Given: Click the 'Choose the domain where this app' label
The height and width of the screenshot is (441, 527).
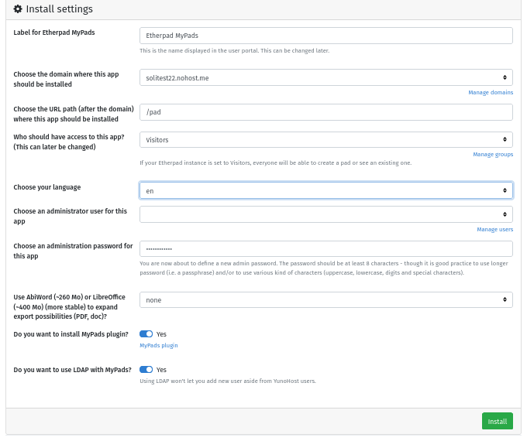Looking at the screenshot, I should point(66,79).
